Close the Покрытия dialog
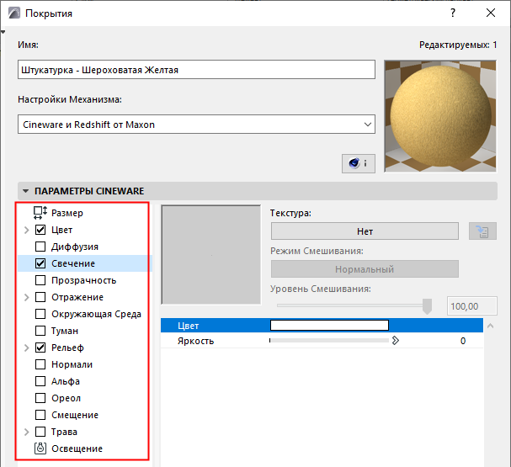Screen dimensions: 511x467 coord(491,13)
